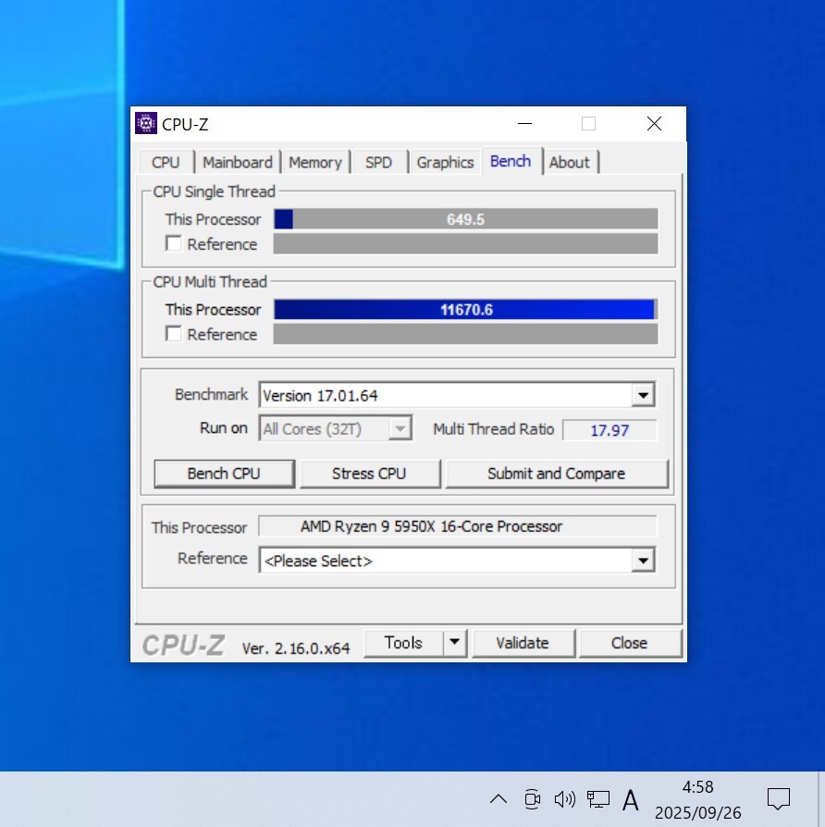Expand the Tools dropdown arrow

(x=454, y=643)
